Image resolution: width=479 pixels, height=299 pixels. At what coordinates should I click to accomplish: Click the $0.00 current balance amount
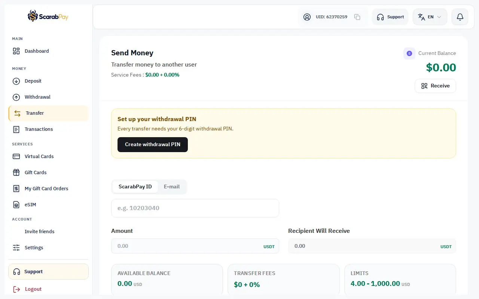click(441, 68)
